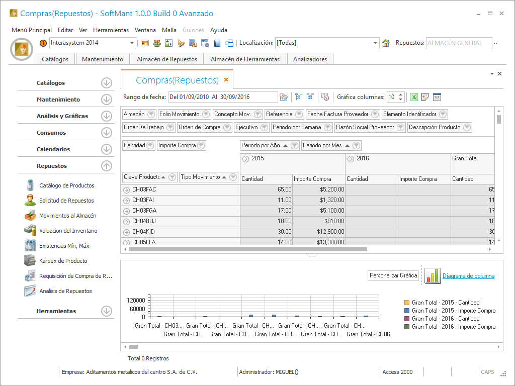Click the Diagrama de columna link

pyautogui.click(x=468, y=276)
